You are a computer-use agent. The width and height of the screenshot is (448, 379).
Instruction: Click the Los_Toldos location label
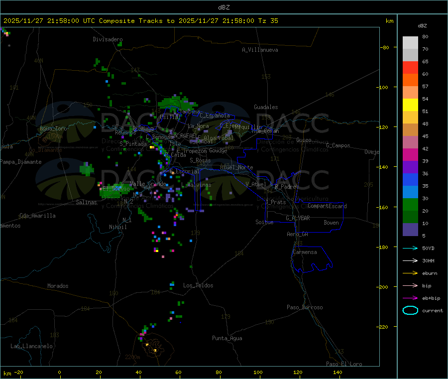tap(198, 285)
